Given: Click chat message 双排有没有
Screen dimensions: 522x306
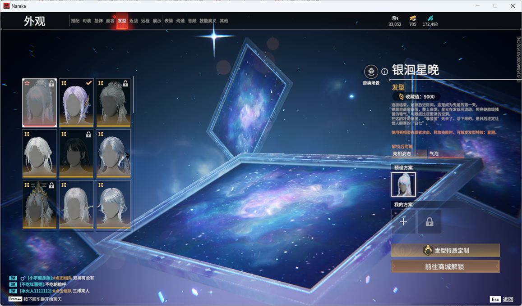Looking at the screenshot, I should pos(83,278).
